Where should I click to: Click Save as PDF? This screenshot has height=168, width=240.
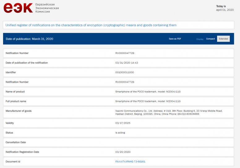(175, 39)
